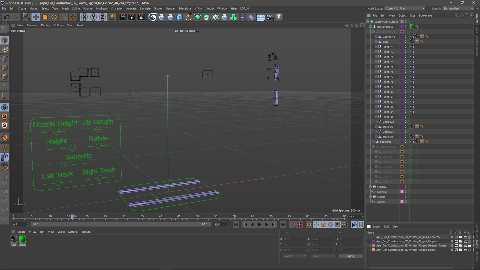Open the MoGraph menu
Screen dimensions: 480x270
click(x=101, y=8)
